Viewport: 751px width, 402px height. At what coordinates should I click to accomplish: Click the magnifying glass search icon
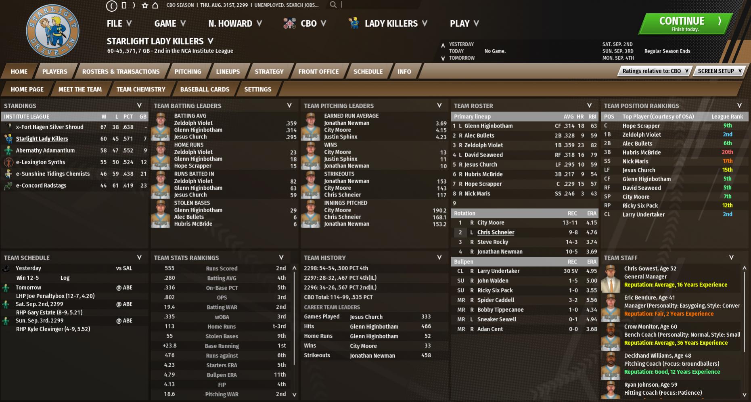coord(333,5)
